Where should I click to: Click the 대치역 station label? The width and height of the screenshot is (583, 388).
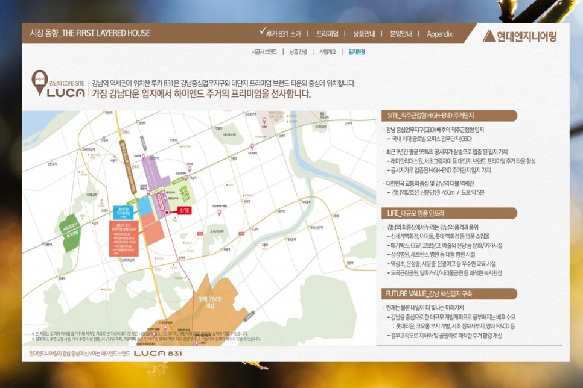click(x=281, y=211)
